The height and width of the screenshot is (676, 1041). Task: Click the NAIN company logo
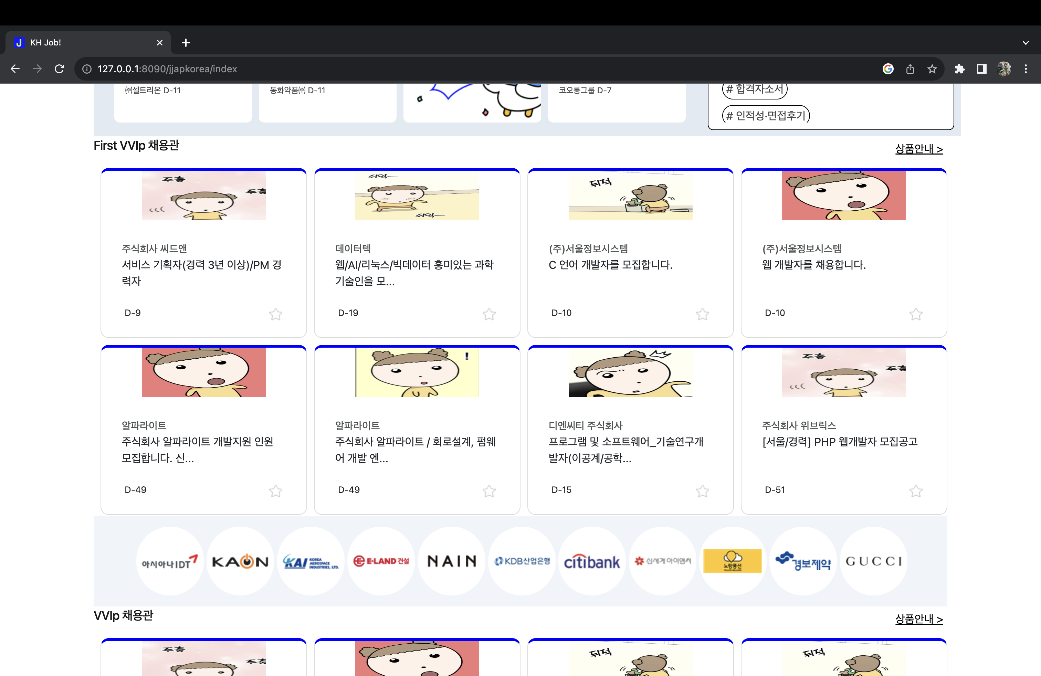(451, 561)
